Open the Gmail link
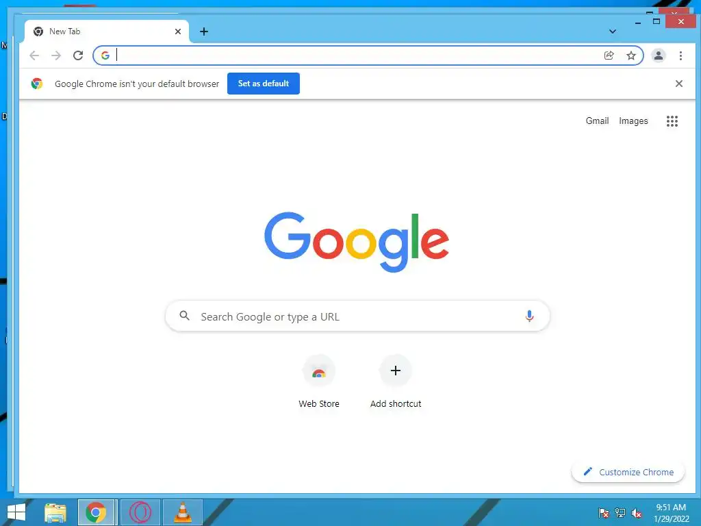Image resolution: width=701 pixels, height=526 pixels. (x=597, y=121)
